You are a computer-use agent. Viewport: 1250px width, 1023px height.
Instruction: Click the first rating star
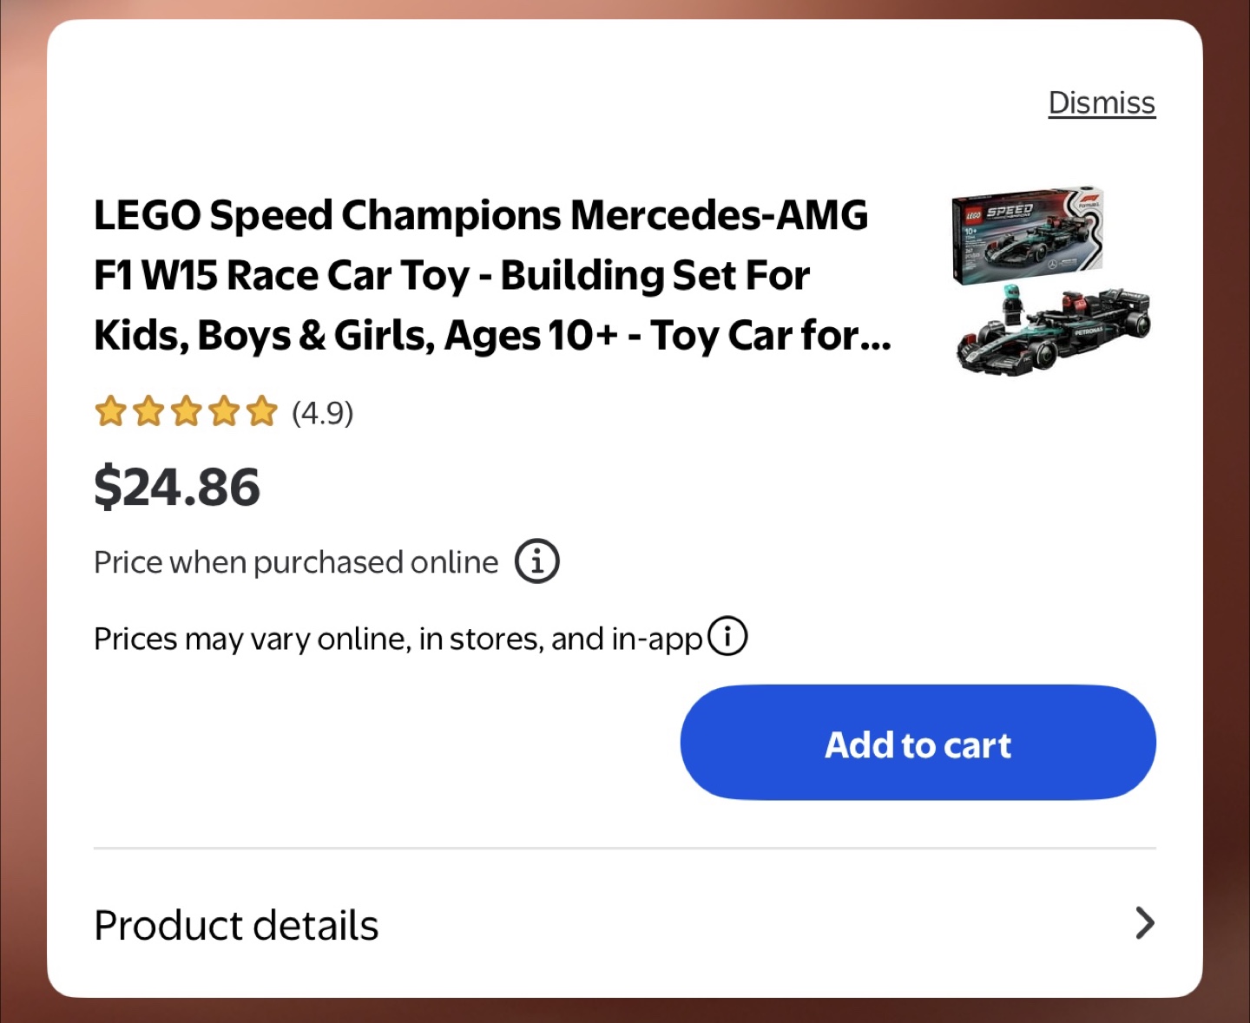(110, 411)
